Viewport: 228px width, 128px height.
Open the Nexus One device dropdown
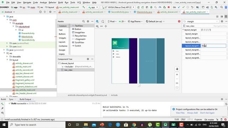point(118,7)
